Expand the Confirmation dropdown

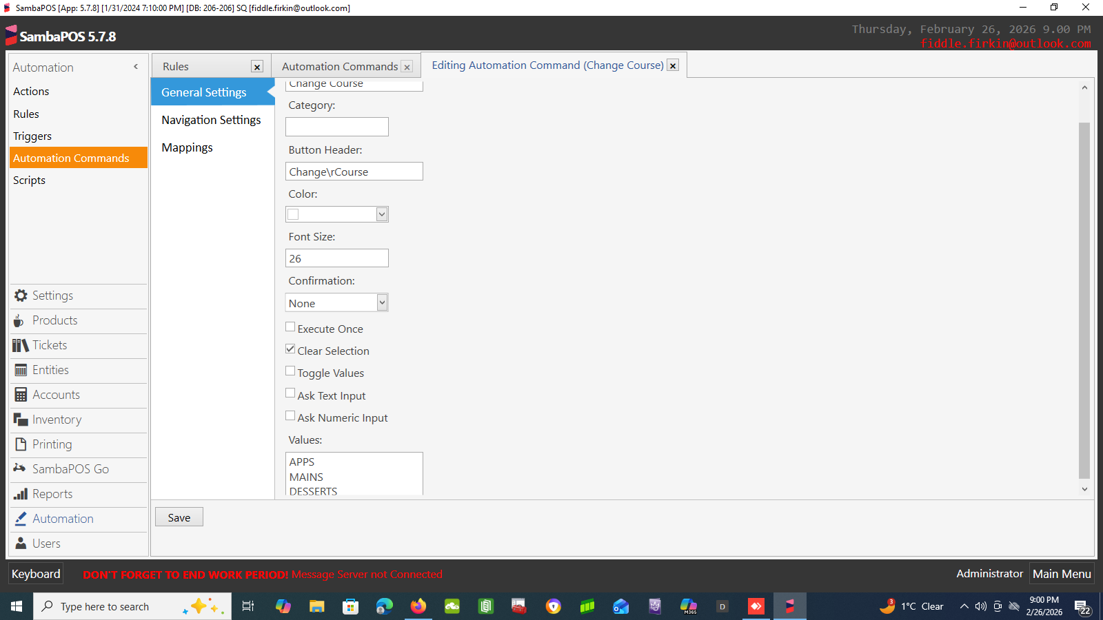(382, 302)
